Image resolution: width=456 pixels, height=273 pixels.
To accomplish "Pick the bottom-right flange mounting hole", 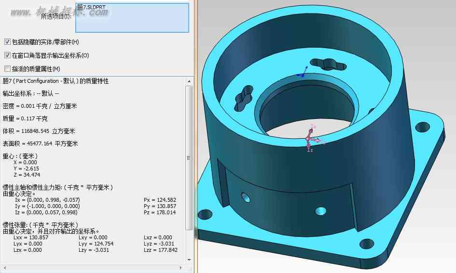I will coord(367,244).
